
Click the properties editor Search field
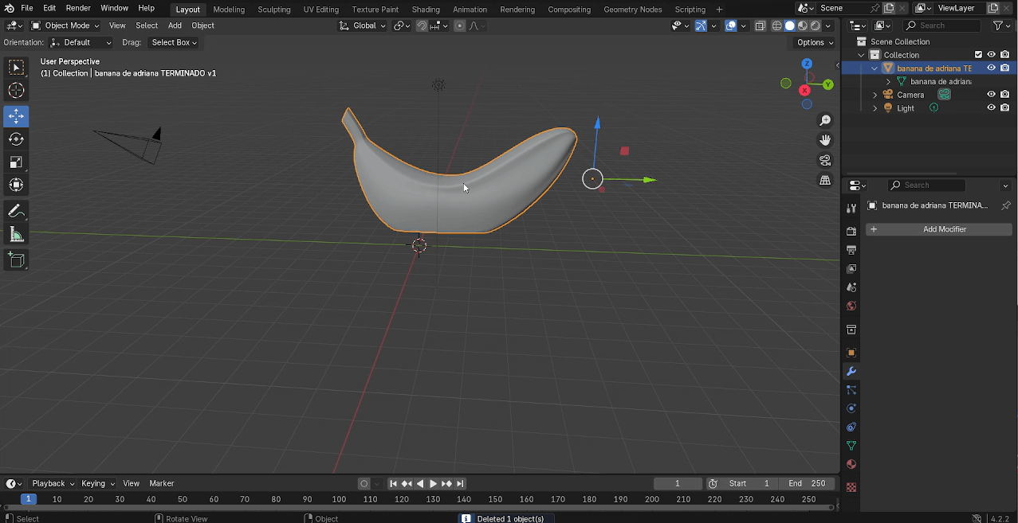pyautogui.click(x=926, y=185)
